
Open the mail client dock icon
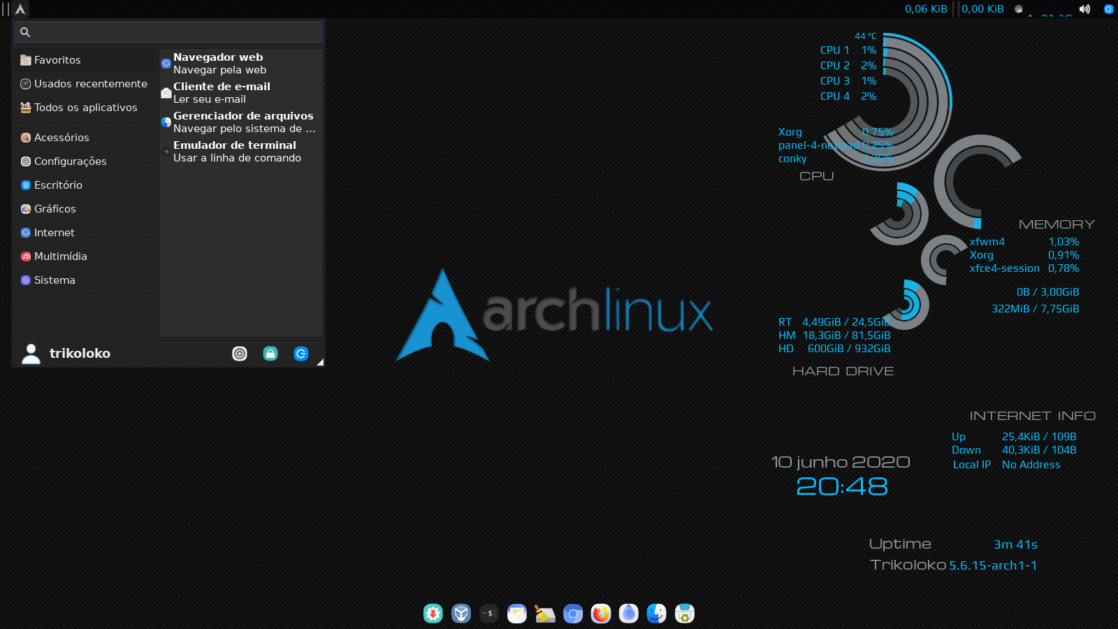click(517, 614)
